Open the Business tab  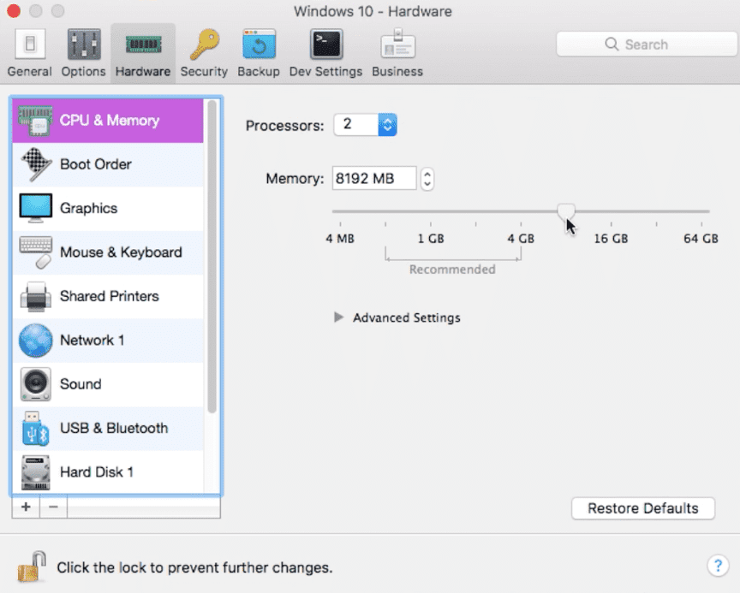coord(397,53)
